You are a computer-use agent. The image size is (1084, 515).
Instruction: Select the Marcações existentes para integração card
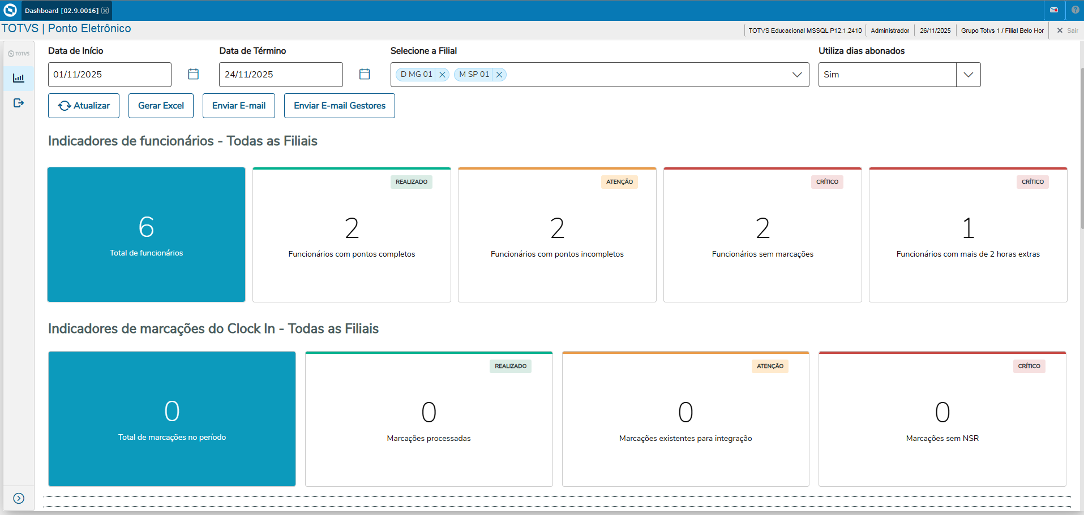click(x=685, y=419)
